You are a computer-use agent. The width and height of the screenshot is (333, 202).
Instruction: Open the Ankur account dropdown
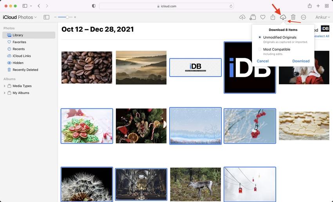tap(323, 17)
